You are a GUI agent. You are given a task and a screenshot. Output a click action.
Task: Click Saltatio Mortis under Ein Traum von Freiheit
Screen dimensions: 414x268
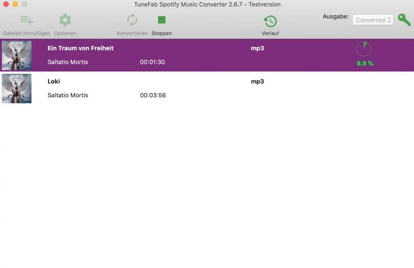click(x=68, y=62)
